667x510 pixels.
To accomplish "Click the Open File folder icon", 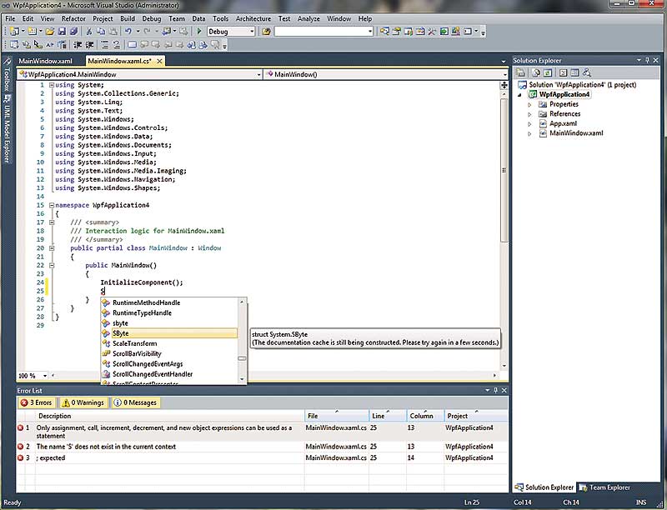I will click(50, 32).
